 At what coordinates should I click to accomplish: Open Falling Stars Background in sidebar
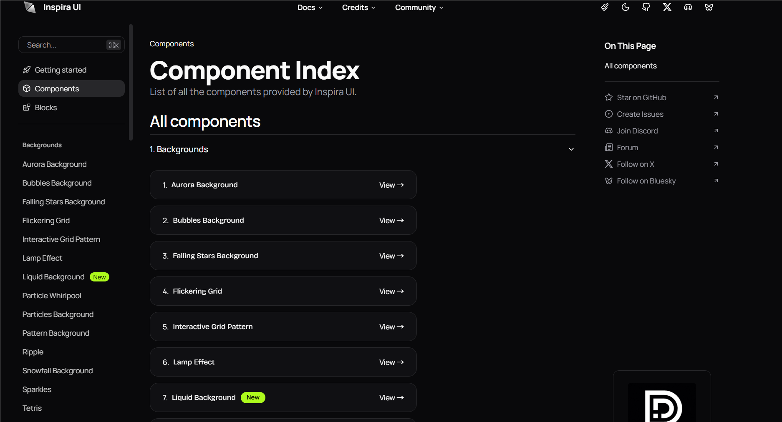pyautogui.click(x=63, y=202)
